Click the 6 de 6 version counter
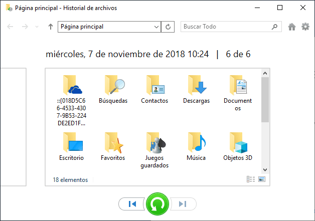This screenshot has width=315, height=221. 238,54
